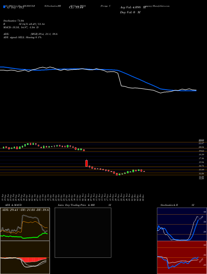Click the 'Avg Vol: 4.098 M' label
This screenshot has height=274, width=207.
click(133, 7)
